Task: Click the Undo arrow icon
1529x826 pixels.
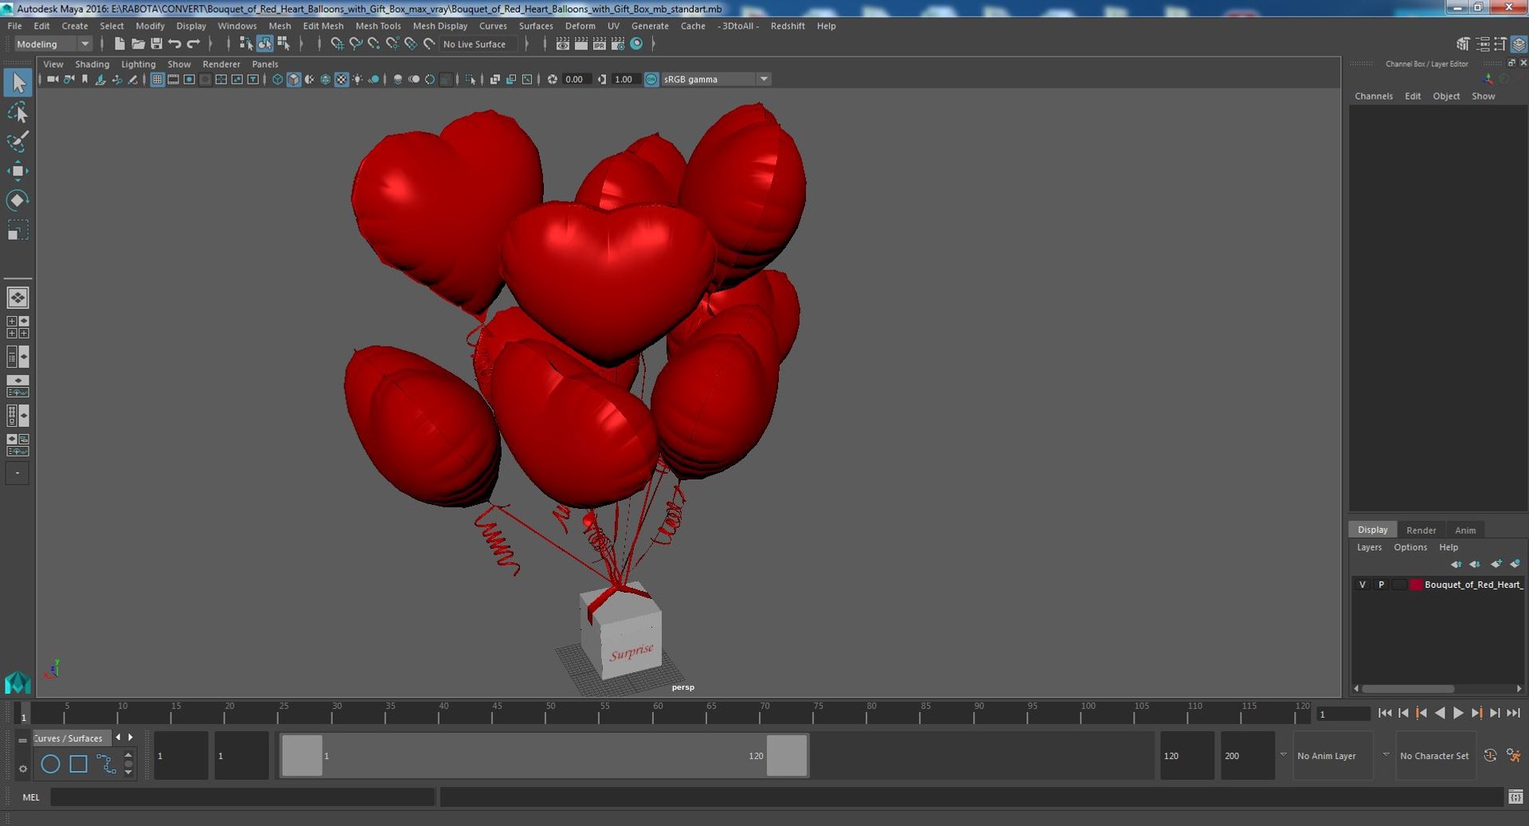Action: pos(175,44)
